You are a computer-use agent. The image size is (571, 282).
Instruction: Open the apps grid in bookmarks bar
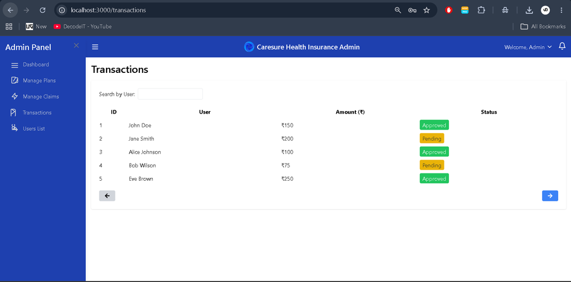9,26
